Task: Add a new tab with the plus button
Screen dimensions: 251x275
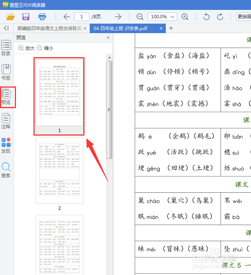Action: coord(171,28)
